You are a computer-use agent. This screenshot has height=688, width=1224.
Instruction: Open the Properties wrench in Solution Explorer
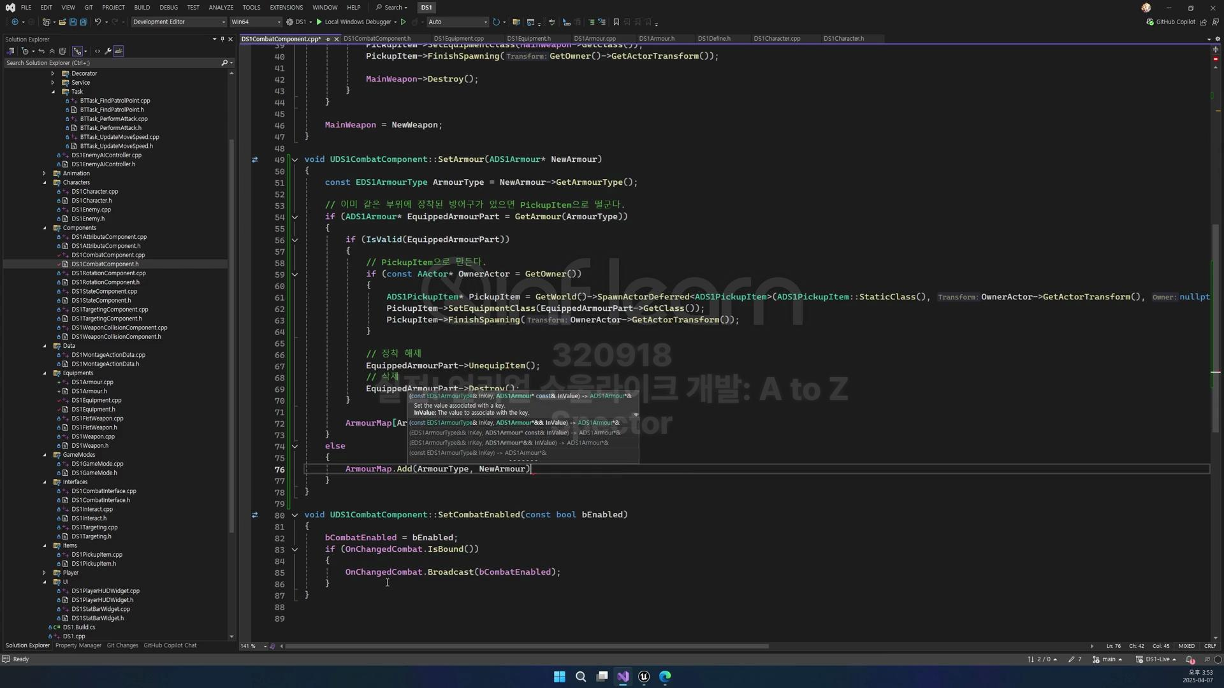[x=108, y=51]
